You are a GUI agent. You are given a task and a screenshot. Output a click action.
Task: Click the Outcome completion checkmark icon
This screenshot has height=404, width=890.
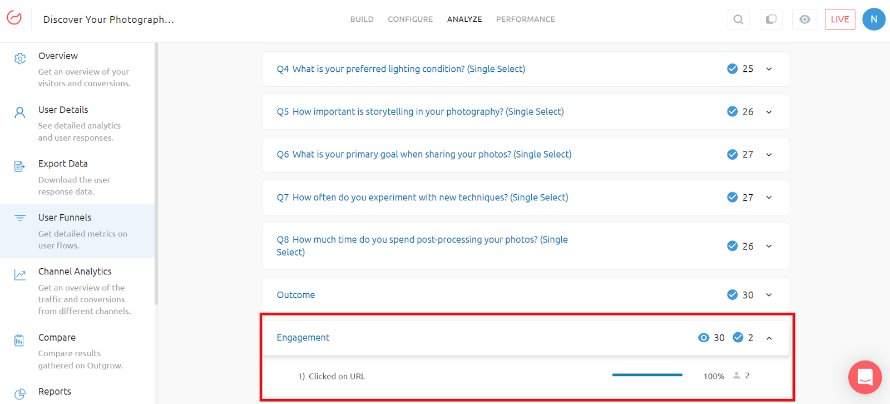[x=733, y=295]
